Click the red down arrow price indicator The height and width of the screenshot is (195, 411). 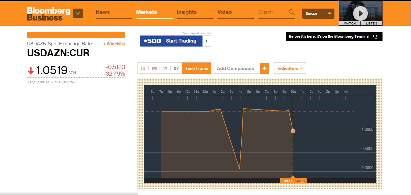[31, 71]
